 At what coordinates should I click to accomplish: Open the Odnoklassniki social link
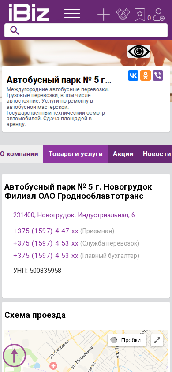[x=146, y=75]
